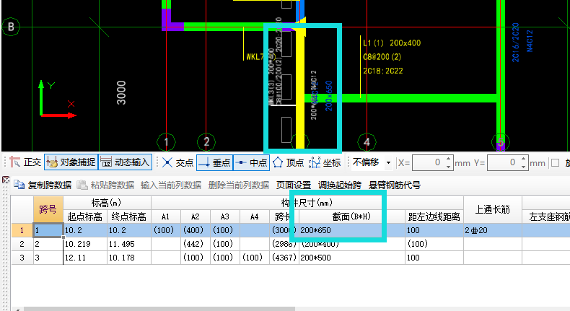Click 输入当前列数据 button
The width and height of the screenshot is (570, 311).
coord(171,185)
